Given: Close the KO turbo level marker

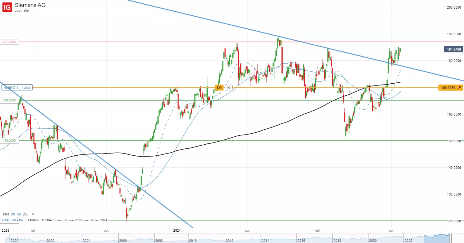Looking at the screenshot, I should tap(229, 88).
